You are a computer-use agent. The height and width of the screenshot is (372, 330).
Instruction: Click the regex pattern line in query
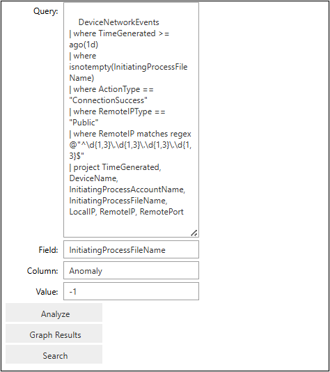tap(130, 145)
